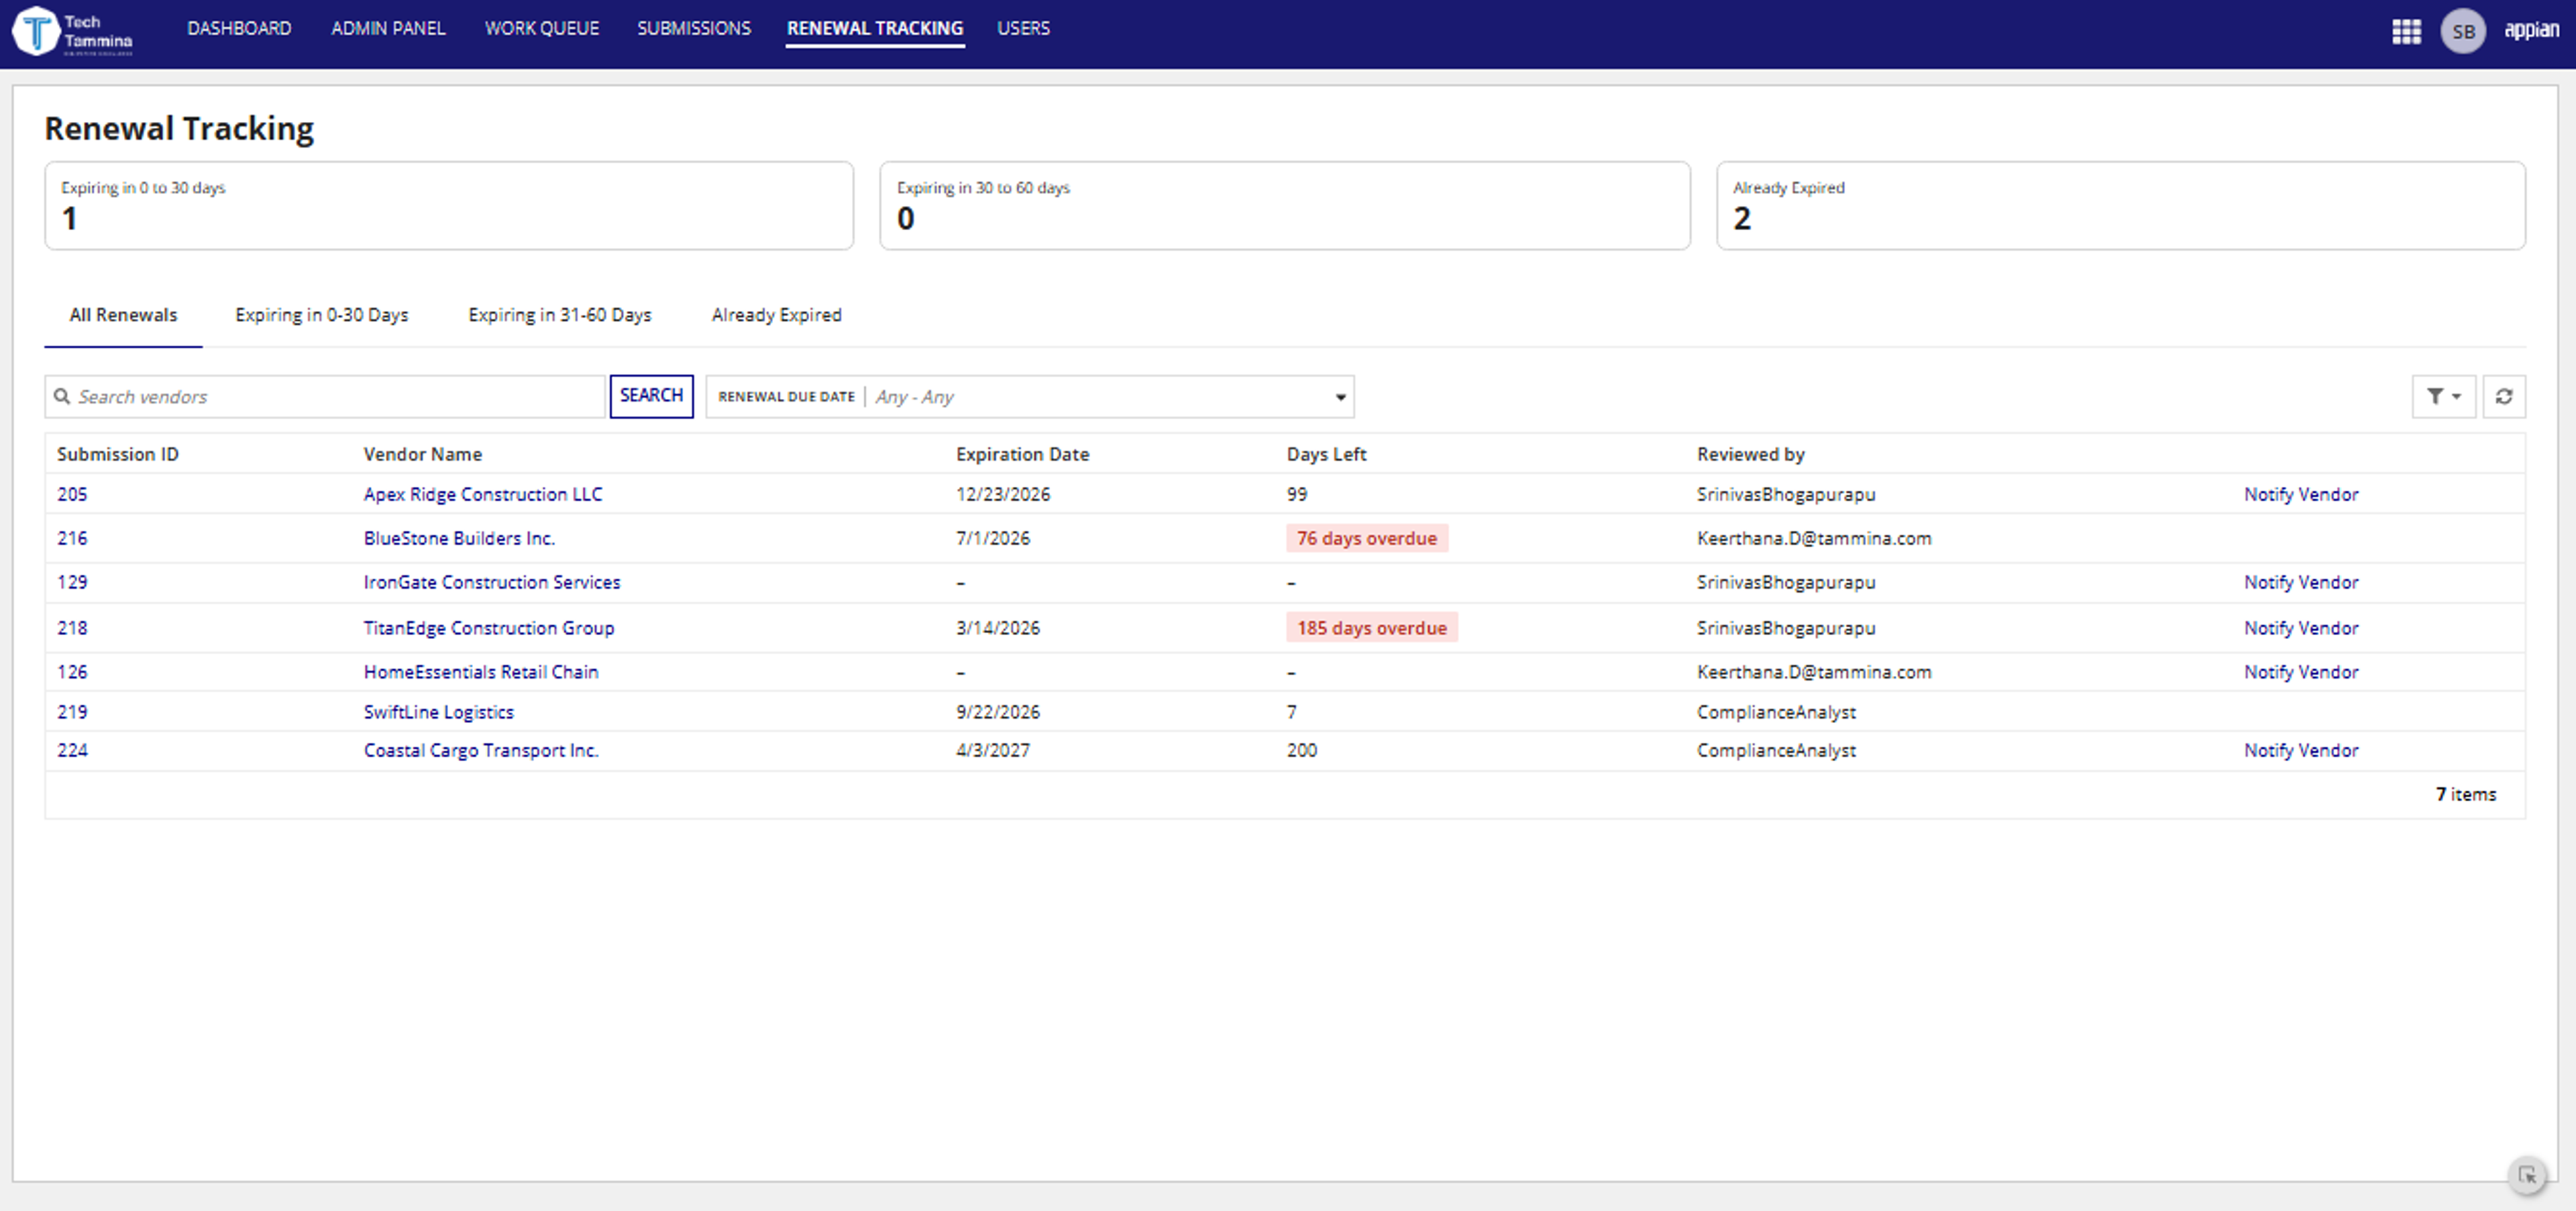This screenshot has height=1211, width=2576.
Task: Click the appian logo text
Action: pyautogui.click(x=2531, y=30)
